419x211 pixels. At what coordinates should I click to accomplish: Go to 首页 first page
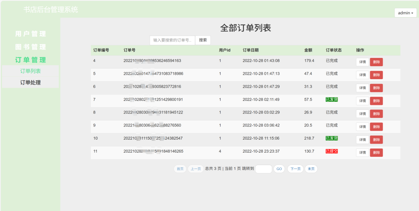tap(180, 169)
